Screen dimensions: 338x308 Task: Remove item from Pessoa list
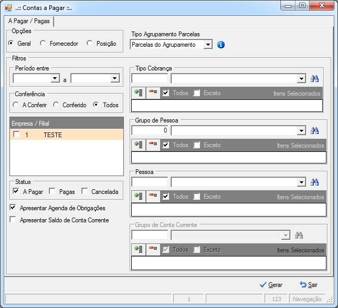point(153,196)
